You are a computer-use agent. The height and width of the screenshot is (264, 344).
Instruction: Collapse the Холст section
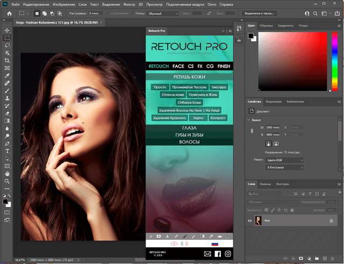click(x=249, y=120)
